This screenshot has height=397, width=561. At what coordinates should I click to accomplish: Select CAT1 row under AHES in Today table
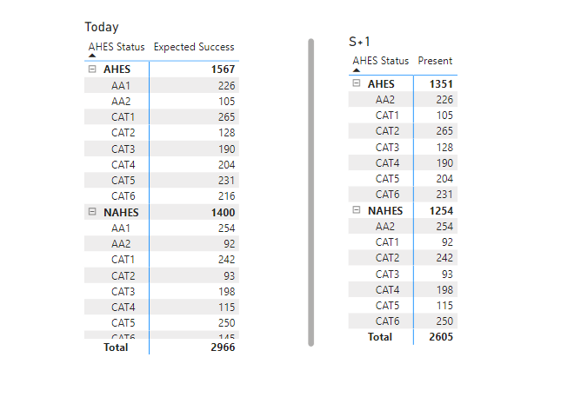162,117
